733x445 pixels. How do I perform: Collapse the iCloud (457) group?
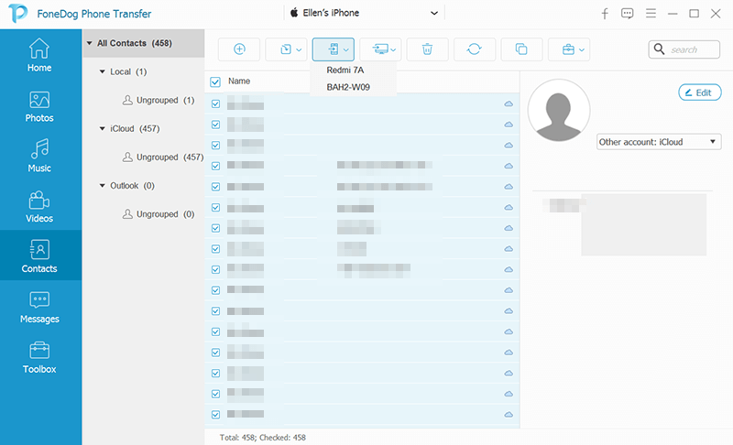(102, 128)
